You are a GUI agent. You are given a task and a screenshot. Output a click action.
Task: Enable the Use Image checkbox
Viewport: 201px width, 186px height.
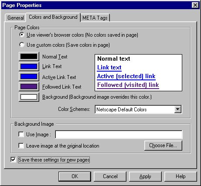click(21, 134)
